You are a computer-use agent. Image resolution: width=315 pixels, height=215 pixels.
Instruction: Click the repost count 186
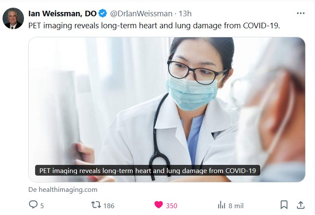(109, 206)
